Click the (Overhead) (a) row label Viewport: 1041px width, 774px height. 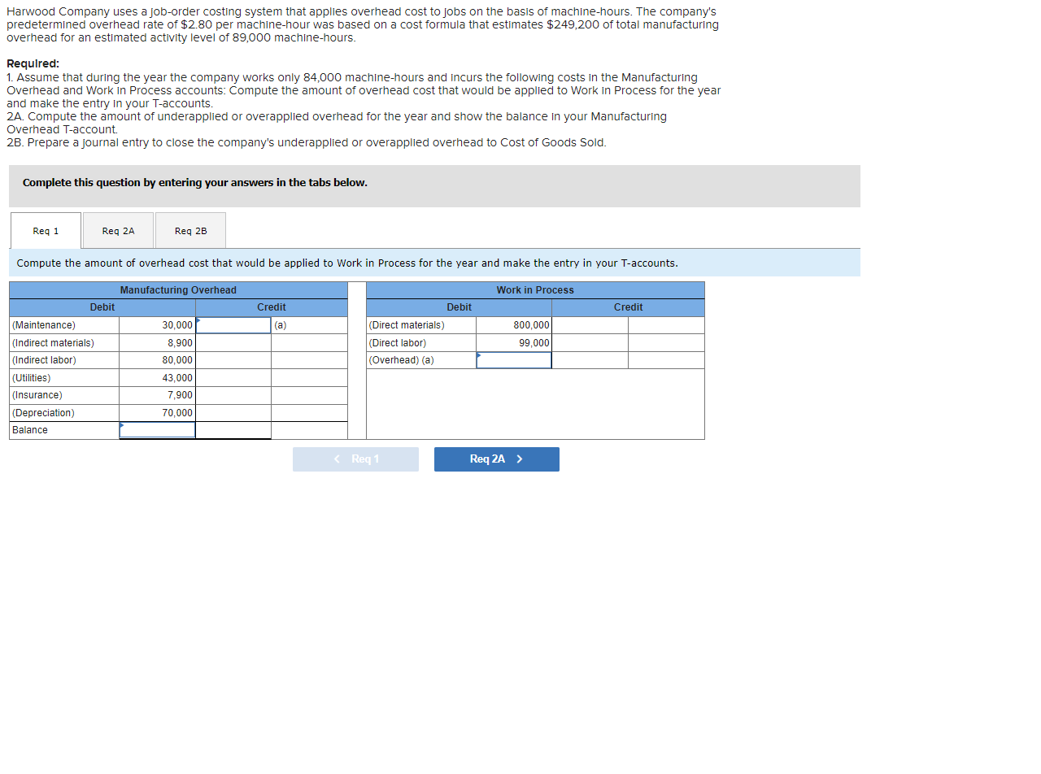pyautogui.click(x=402, y=360)
